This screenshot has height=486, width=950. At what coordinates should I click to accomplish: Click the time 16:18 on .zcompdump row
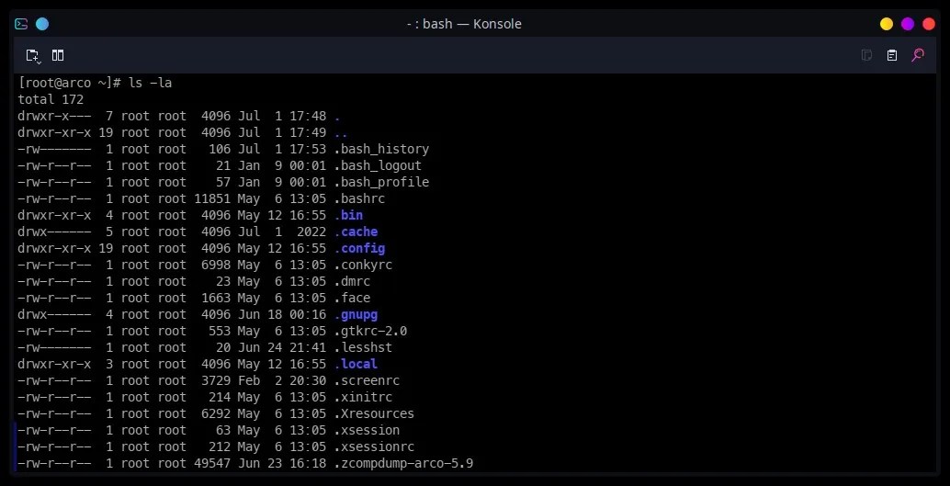308,464
